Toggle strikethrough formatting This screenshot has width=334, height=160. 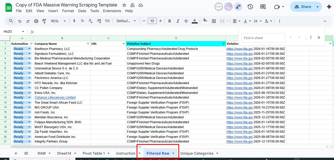click(186, 21)
